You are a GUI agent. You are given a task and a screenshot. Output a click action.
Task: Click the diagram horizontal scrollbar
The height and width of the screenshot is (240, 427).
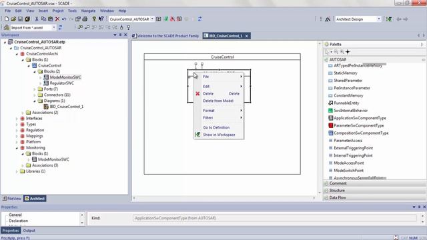[224, 199]
